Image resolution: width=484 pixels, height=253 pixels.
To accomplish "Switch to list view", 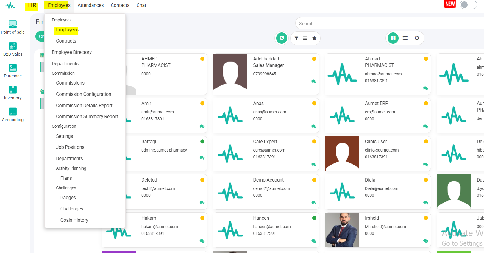I will coord(405,38).
